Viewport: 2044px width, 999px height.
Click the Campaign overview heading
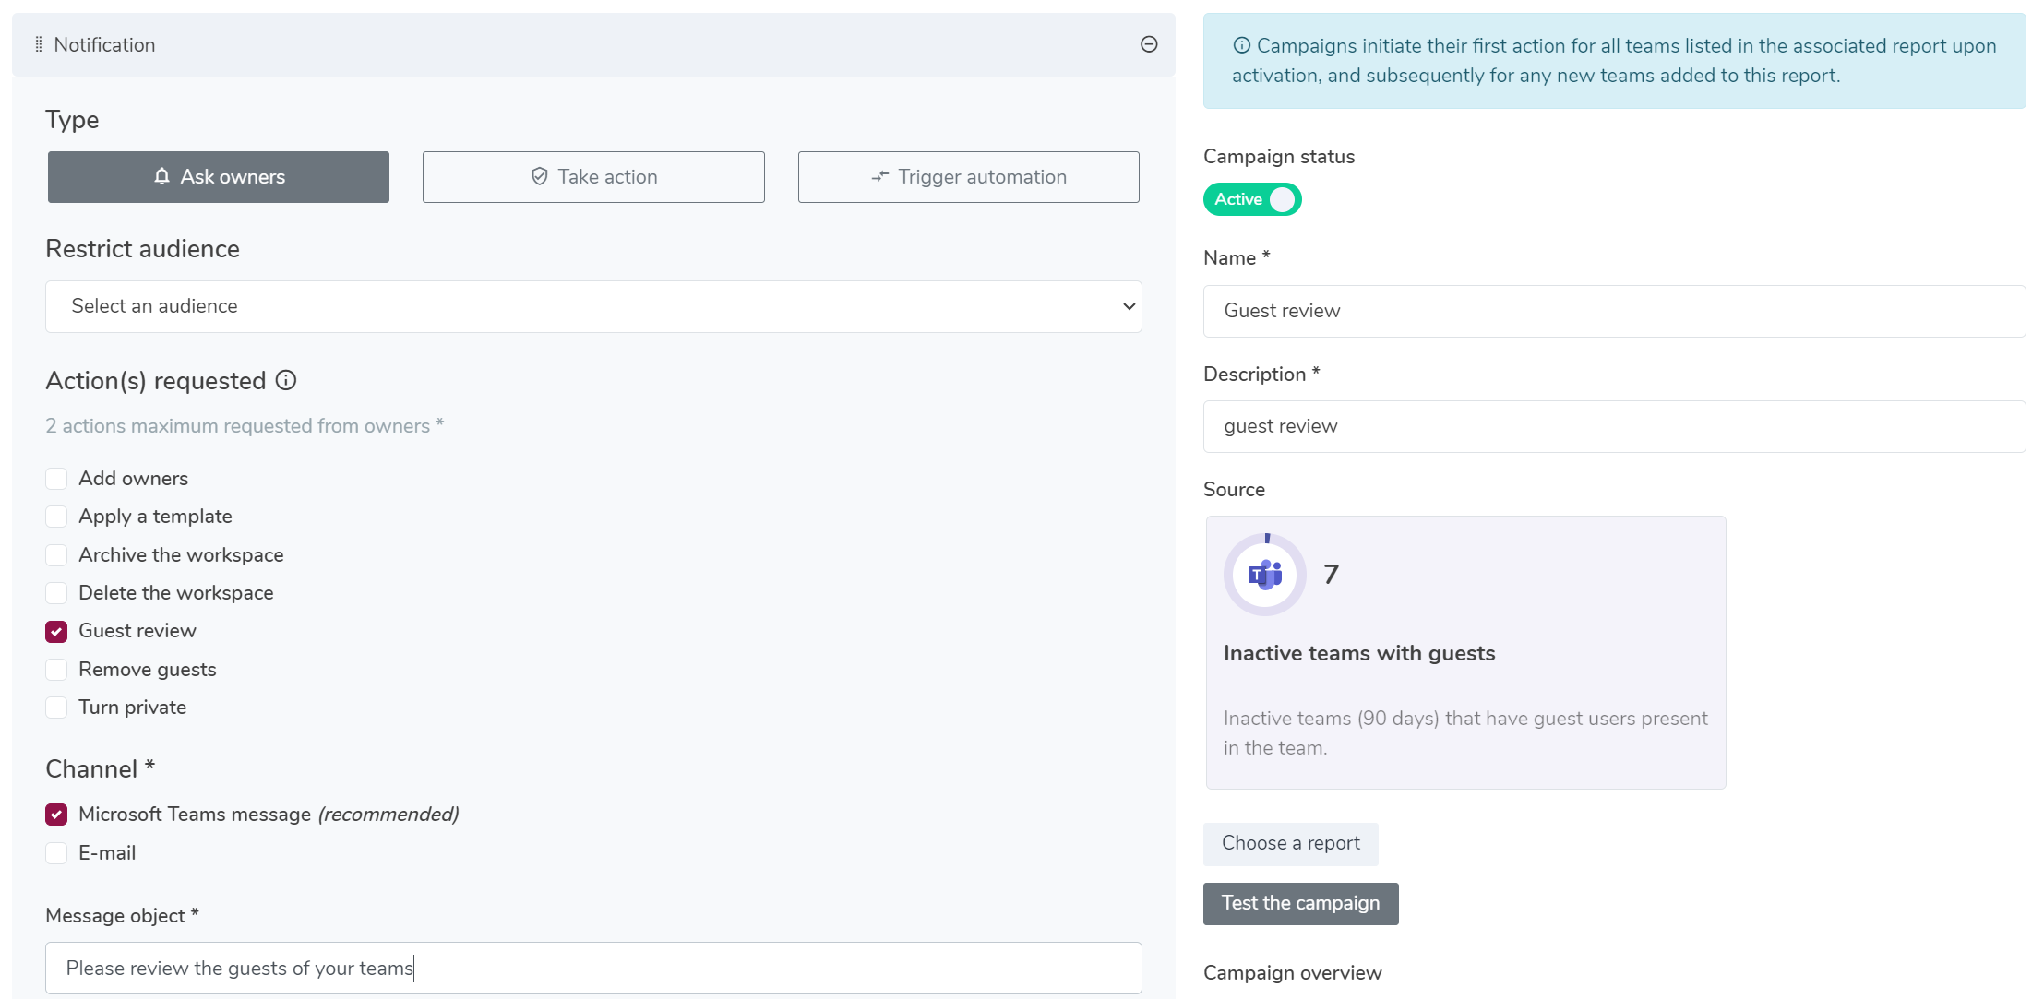tap(1292, 973)
